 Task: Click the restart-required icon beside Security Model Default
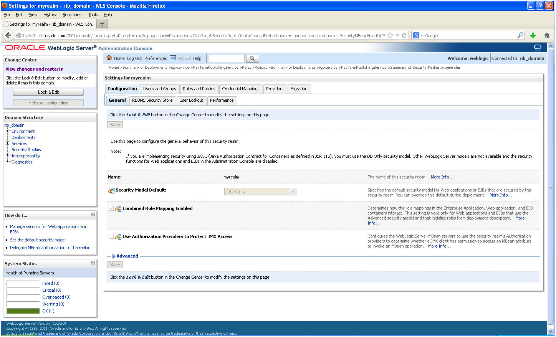111,190
